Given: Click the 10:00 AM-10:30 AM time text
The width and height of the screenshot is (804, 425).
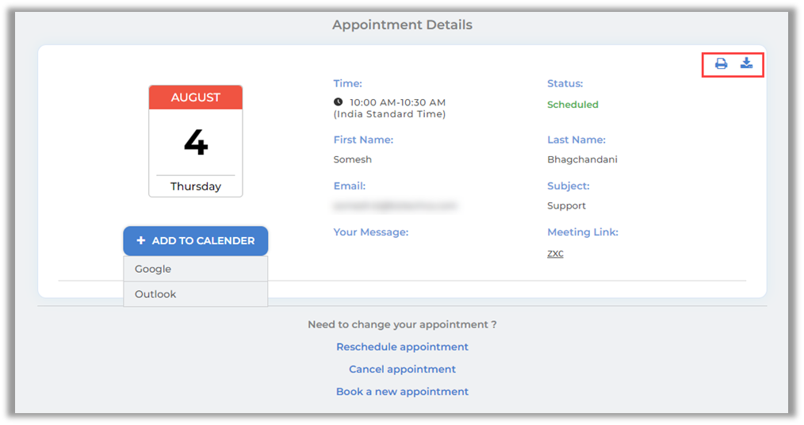Looking at the screenshot, I should coord(397,102).
